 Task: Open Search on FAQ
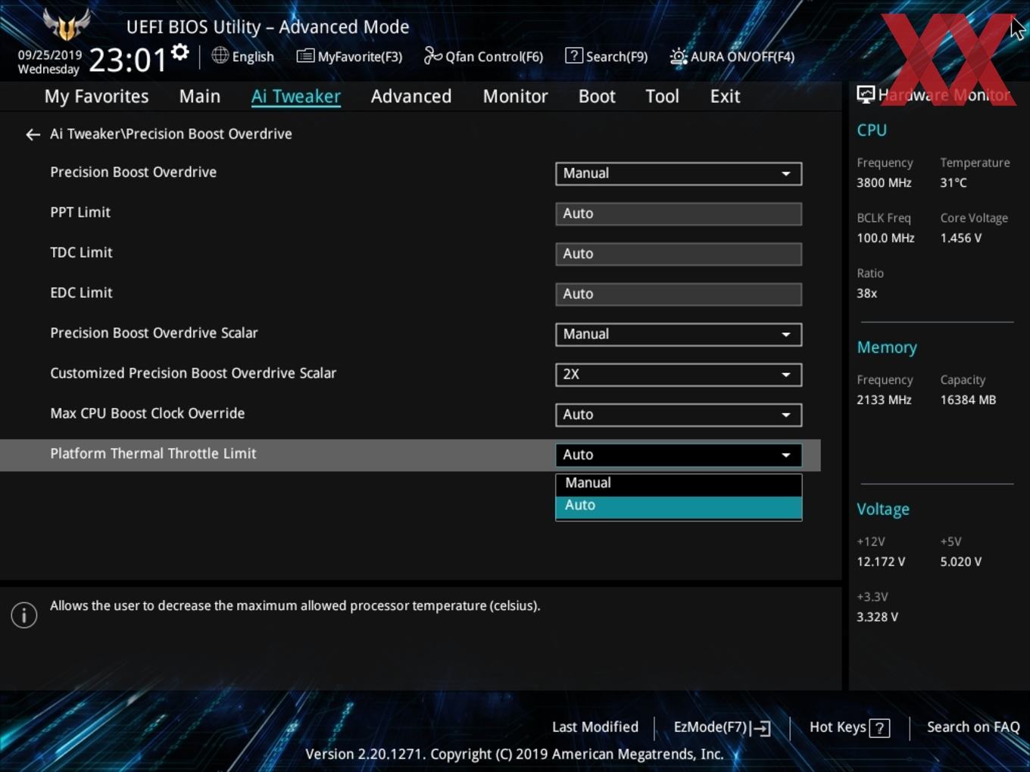[973, 727]
